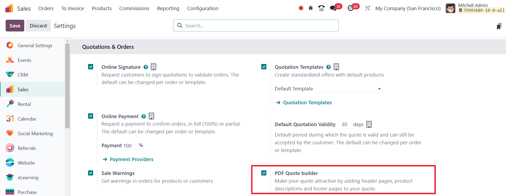Select CRM in the settings sidebar

coord(23,75)
